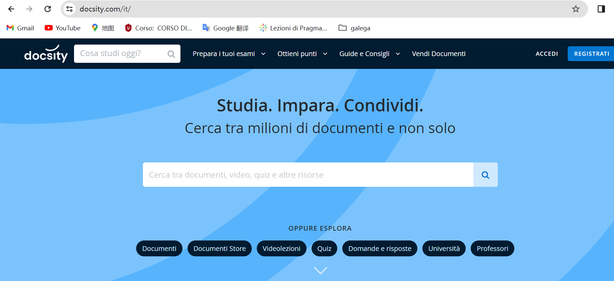Open the YouTube bookmark
Viewport: 614px width, 281px height.
click(x=63, y=28)
